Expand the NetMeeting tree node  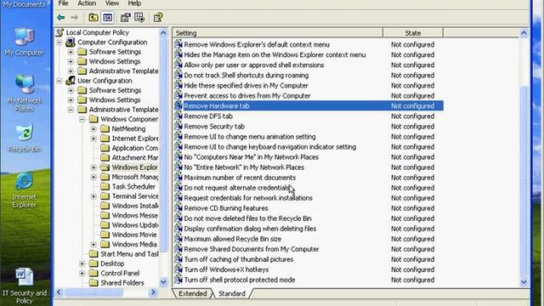pyautogui.click(x=93, y=129)
